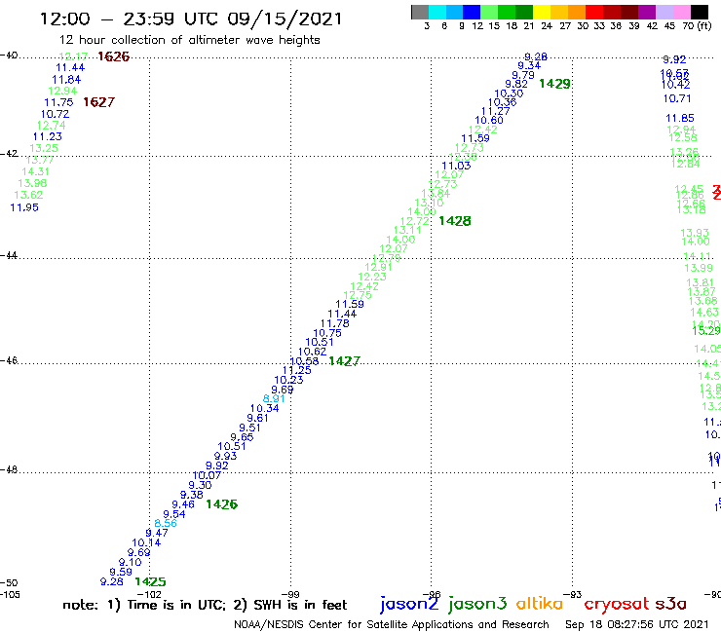Image resolution: width=721 pixels, height=633 pixels.
Task: Click the jason3 satellite legend label
Action: point(477,604)
